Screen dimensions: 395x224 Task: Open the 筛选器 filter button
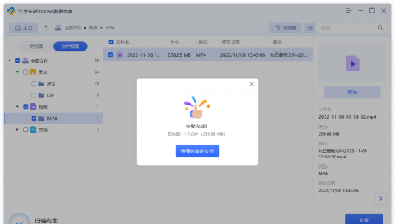[x=285, y=28]
